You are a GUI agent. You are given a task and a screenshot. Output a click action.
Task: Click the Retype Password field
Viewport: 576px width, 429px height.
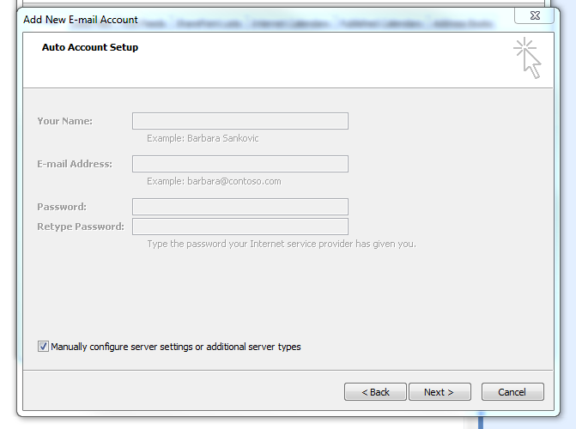pyautogui.click(x=240, y=227)
